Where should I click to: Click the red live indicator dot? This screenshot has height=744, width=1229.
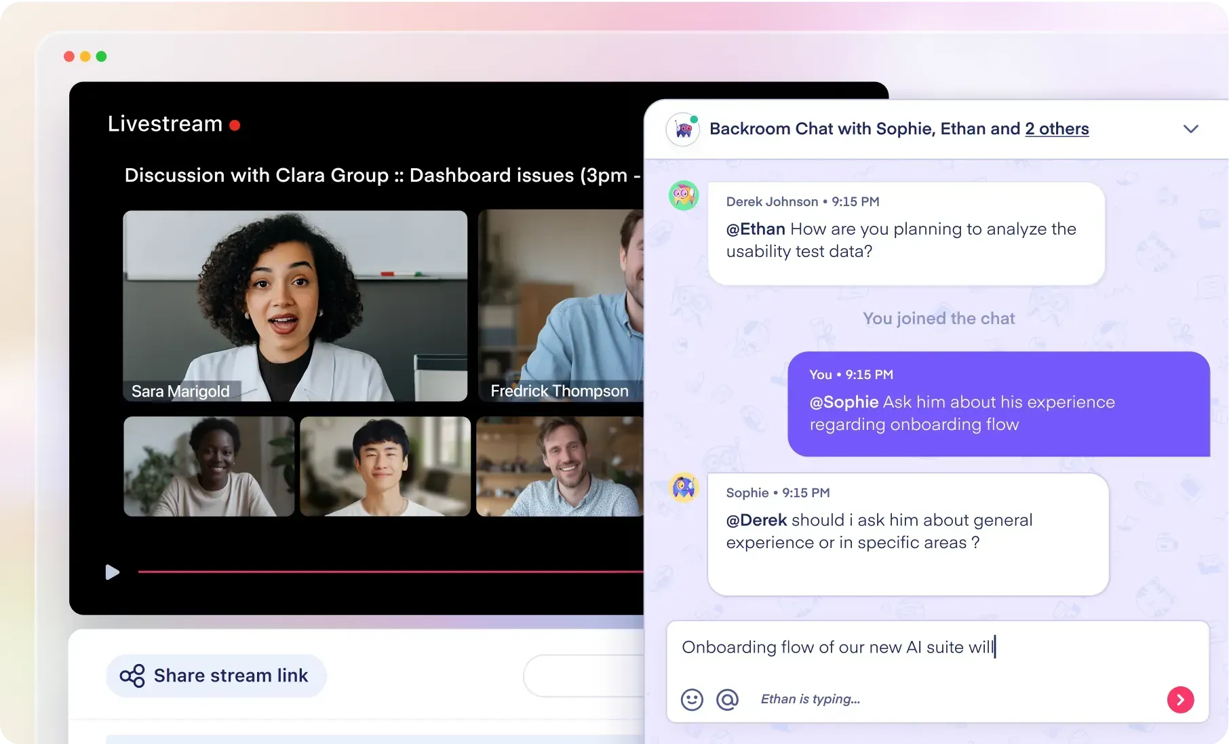(235, 125)
